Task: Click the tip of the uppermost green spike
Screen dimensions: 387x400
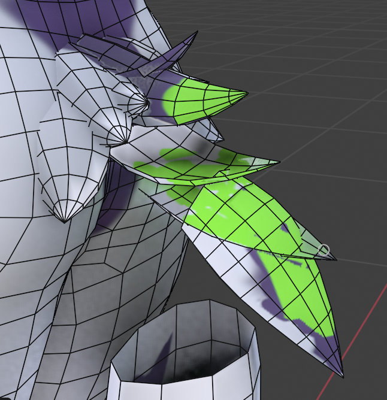Action: coord(247,93)
